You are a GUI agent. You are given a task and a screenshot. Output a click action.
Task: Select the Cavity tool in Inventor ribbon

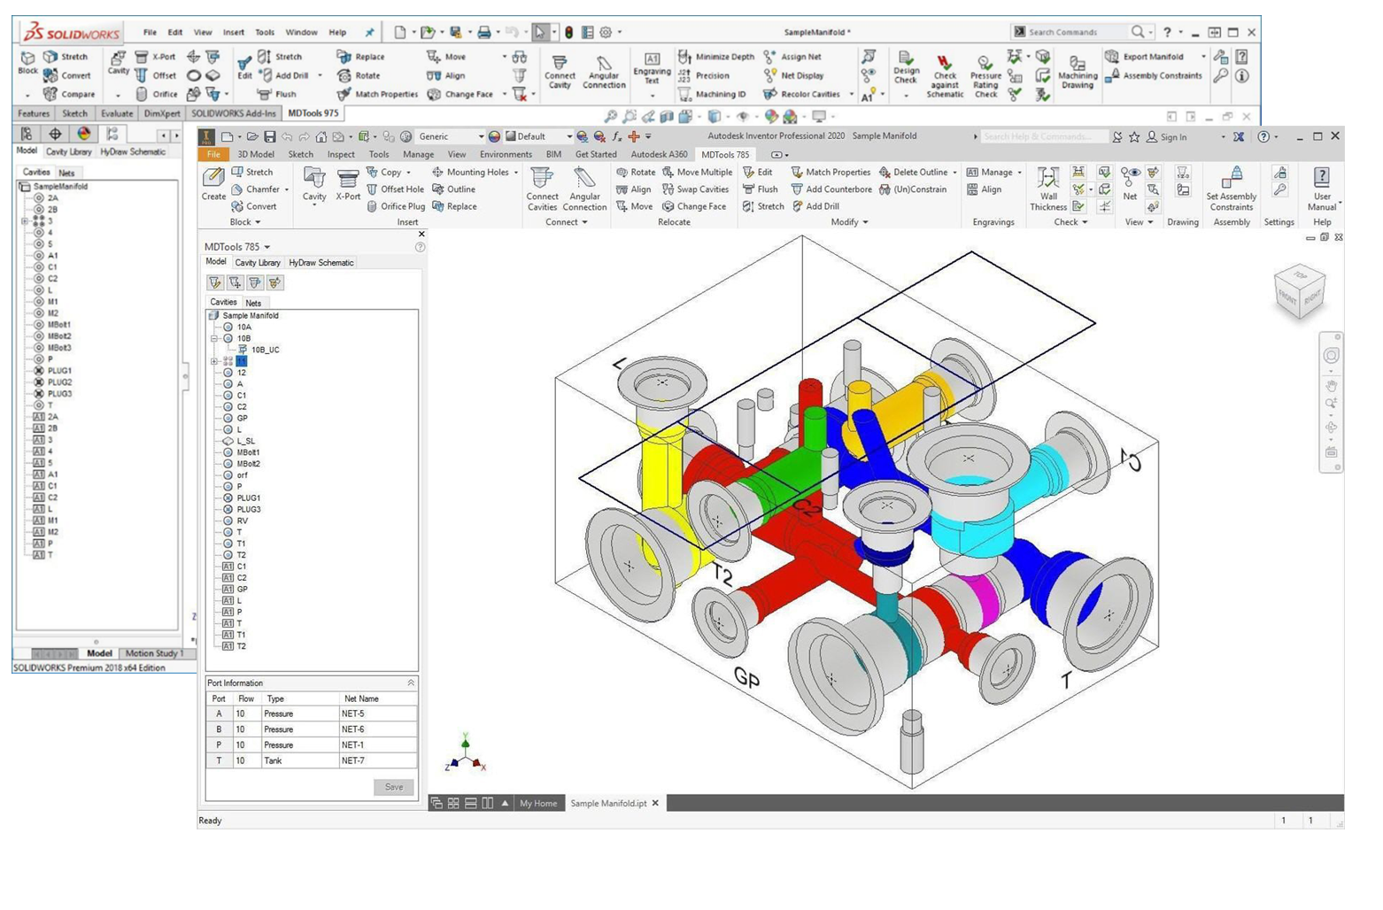[314, 184]
